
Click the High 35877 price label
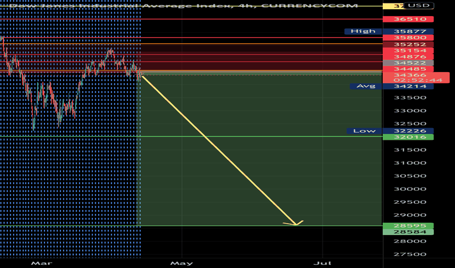(389, 31)
